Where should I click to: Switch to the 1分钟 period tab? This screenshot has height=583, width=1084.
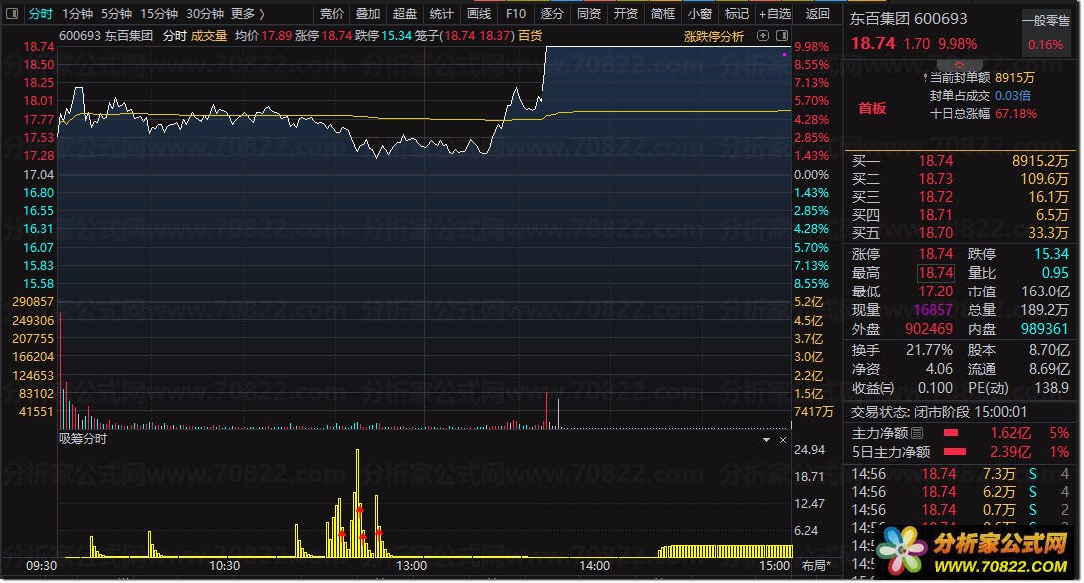pyautogui.click(x=77, y=14)
